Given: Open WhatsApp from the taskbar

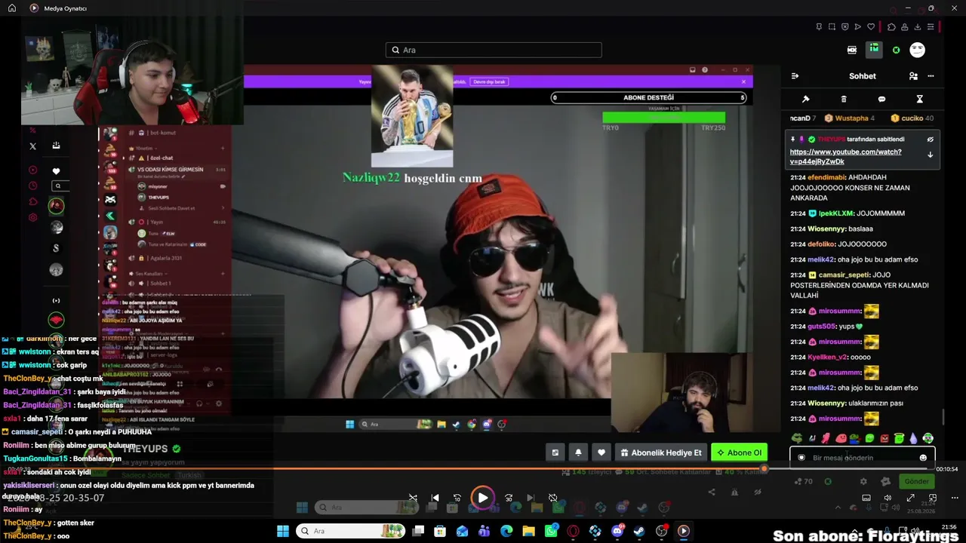Looking at the screenshot, I should tap(551, 531).
